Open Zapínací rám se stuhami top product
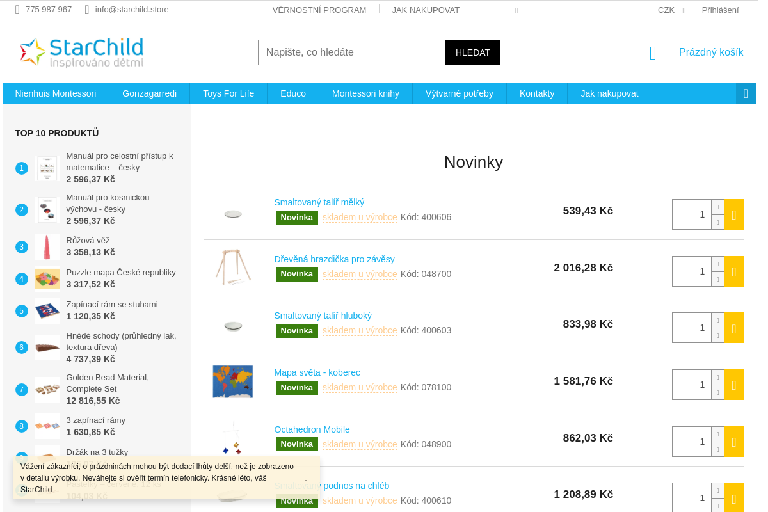 (112, 304)
